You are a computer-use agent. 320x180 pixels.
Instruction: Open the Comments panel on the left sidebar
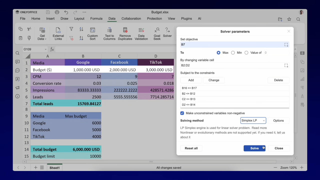click(x=17, y=62)
